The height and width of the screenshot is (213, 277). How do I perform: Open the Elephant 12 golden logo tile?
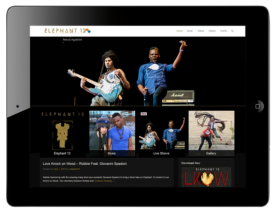(x=62, y=134)
